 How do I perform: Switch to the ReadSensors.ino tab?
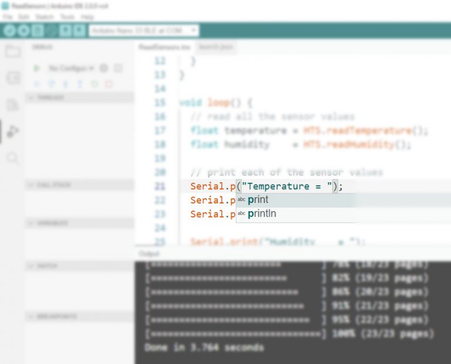pyautogui.click(x=164, y=47)
